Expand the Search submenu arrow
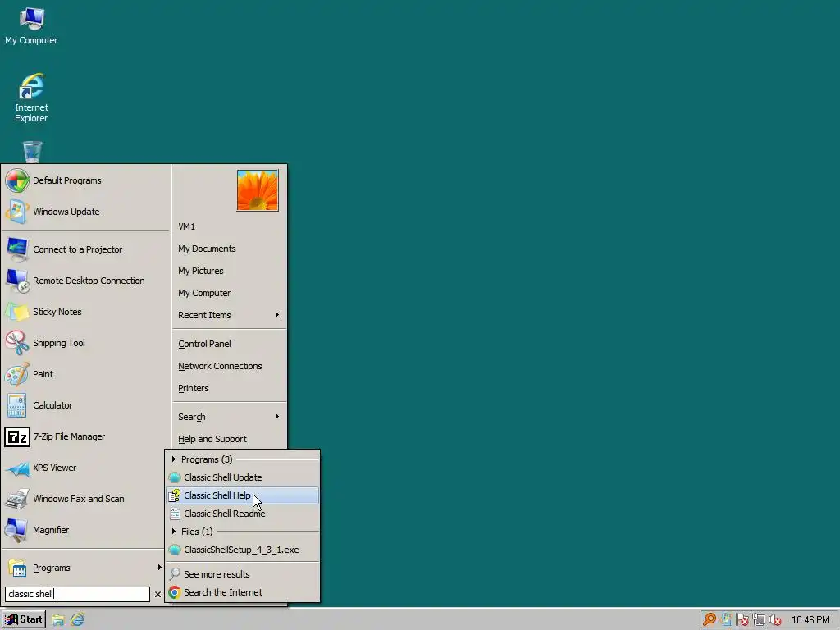This screenshot has height=630, width=840. (277, 416)
